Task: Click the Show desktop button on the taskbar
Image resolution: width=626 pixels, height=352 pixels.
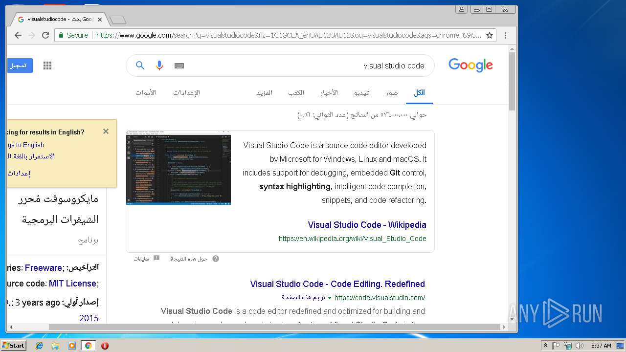Action: pos(620,346)
